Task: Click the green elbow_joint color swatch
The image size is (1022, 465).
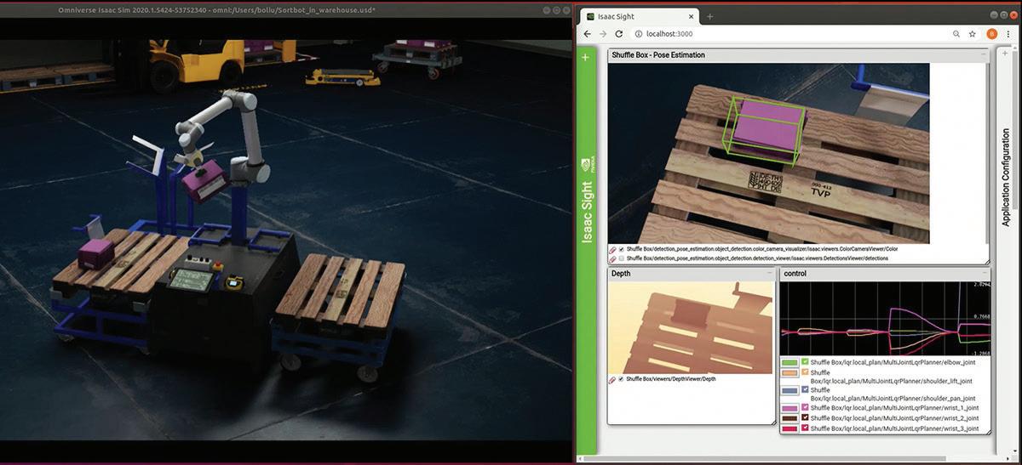Action: [x=789, y=363]
